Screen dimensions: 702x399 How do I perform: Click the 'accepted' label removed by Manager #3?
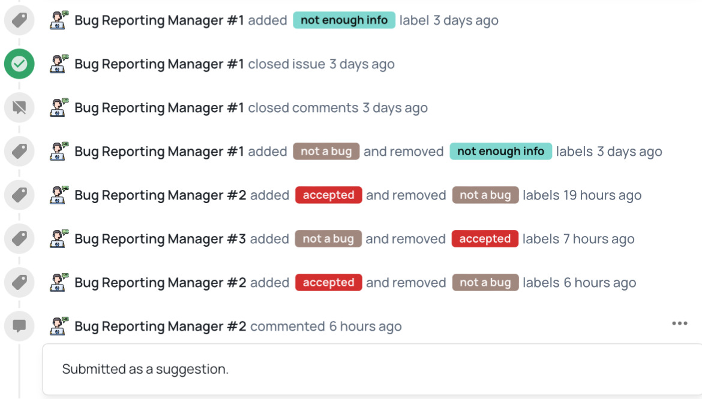pyautogui.click(x=485, y=239)
